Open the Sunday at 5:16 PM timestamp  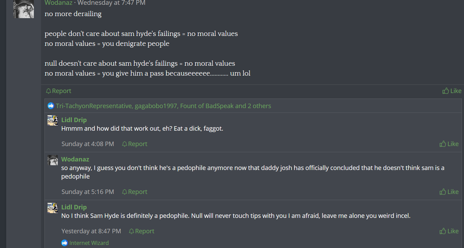pyautogui.click(x=88, y=192)
